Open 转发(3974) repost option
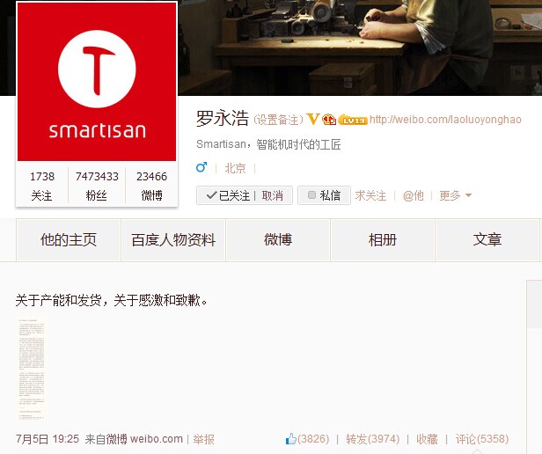542x454 pixels. coord(373,439)
